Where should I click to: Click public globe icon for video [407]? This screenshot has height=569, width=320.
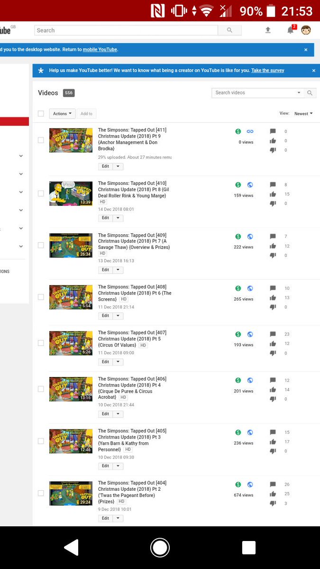pos(250,334)
